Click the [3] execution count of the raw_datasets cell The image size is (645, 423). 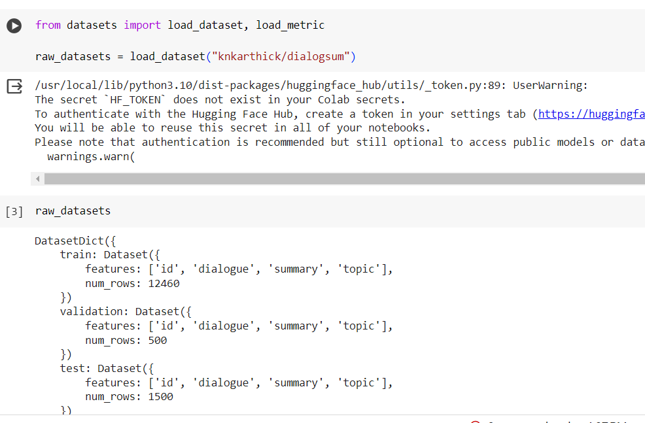(14, 211)
